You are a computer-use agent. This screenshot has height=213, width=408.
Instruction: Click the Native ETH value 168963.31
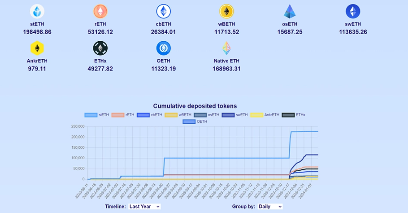click(x=227, y=69)
